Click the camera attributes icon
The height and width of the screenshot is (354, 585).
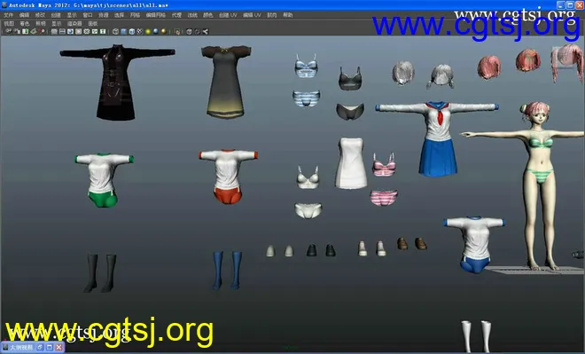17,31
